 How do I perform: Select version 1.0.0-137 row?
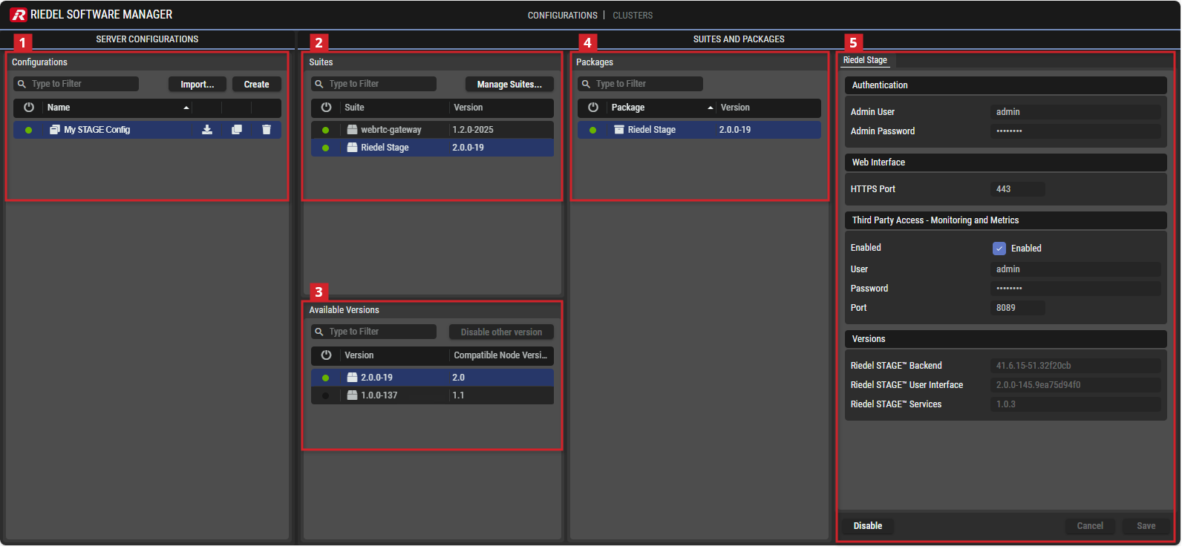[432, 395]
